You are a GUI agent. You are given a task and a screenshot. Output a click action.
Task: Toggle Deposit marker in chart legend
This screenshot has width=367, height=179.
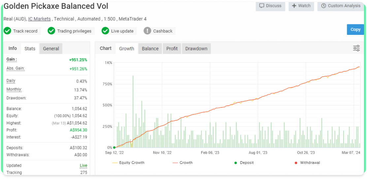(244, 163)
